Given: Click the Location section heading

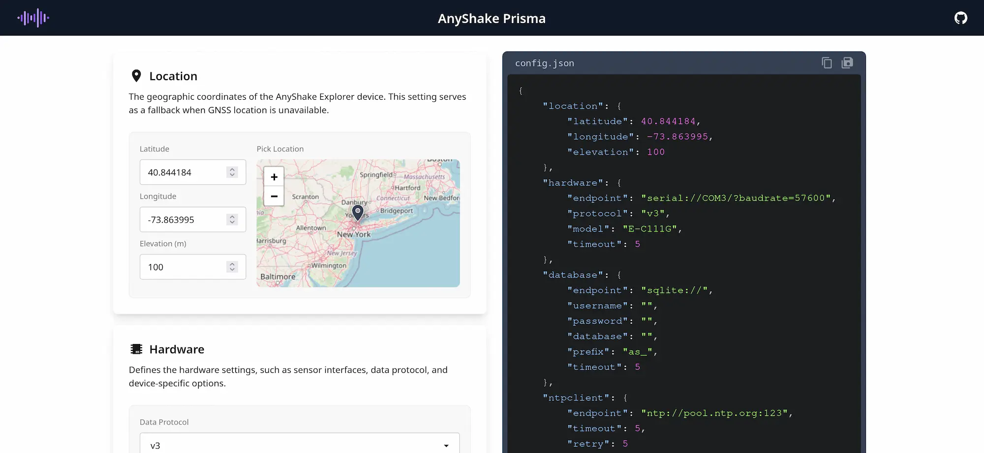Looking at the screenshot, I should (x=173, y=76).
